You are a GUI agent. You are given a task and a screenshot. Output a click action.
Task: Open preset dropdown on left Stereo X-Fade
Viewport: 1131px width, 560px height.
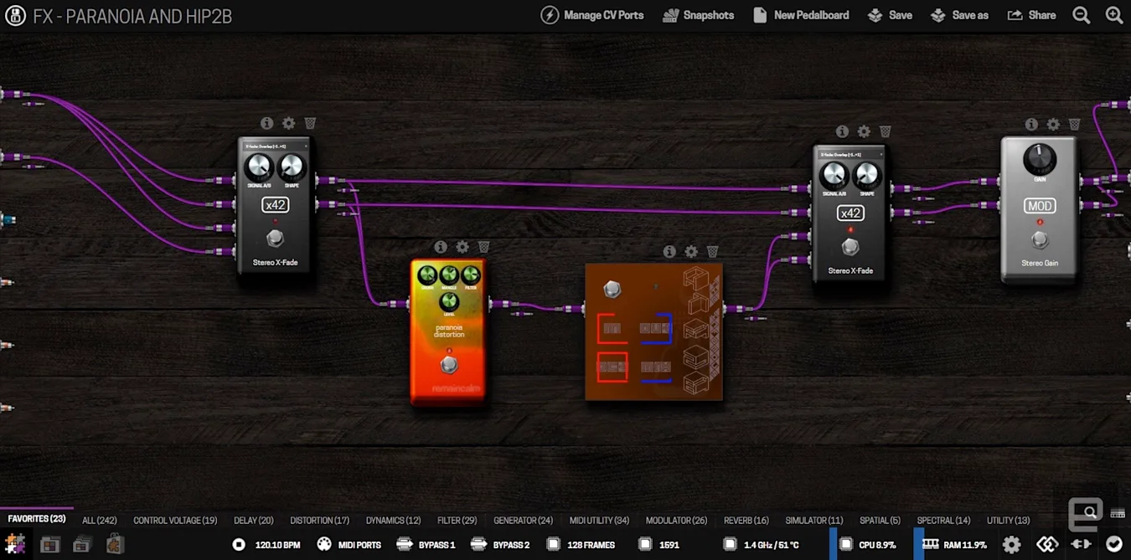275,146
